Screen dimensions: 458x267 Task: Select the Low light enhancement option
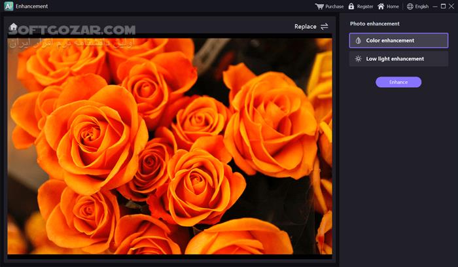click(x=398, y=59)
